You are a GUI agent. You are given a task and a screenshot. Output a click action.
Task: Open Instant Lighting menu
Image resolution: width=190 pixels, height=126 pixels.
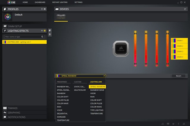(60, 2)
